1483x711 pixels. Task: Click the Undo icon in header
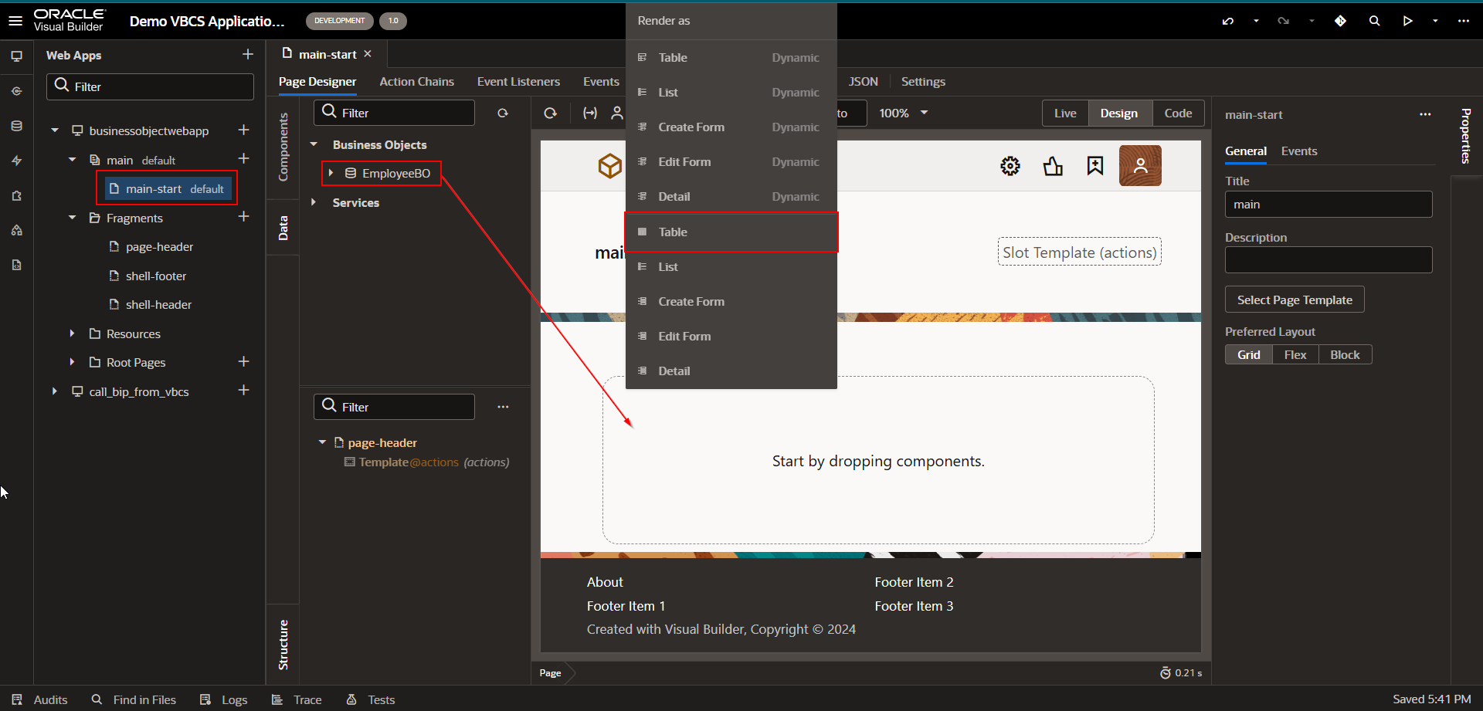[x=1228, y=21]
